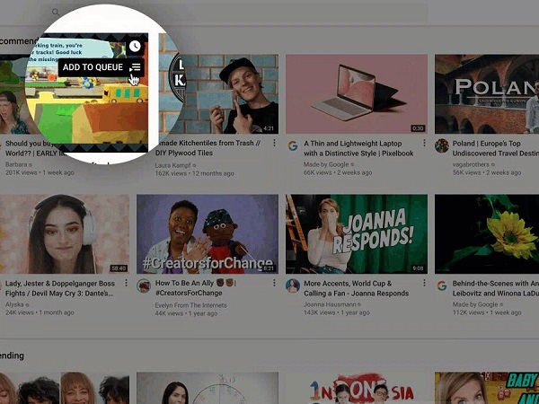Open the #CreatorsforChange thumbnail
The width and height of the screenshot is (539, 404).
208,234
